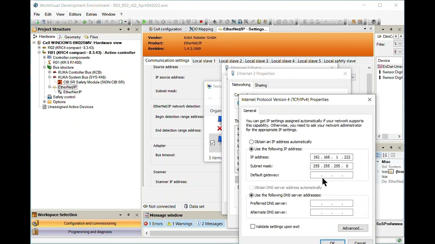Click the Preferred DNS server field
Image resolution: width=435 pixels, height=244 pixels.
(x=331, y=203)
